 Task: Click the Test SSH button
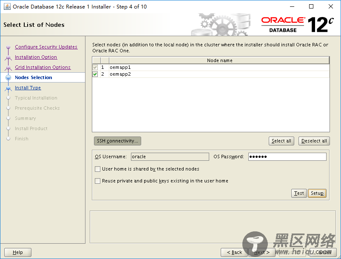coord(299,193)
